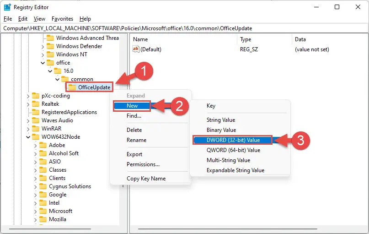Click the Mozilla folder icon
The height and width of the screenshot is (234, 369).
point(43,219)
